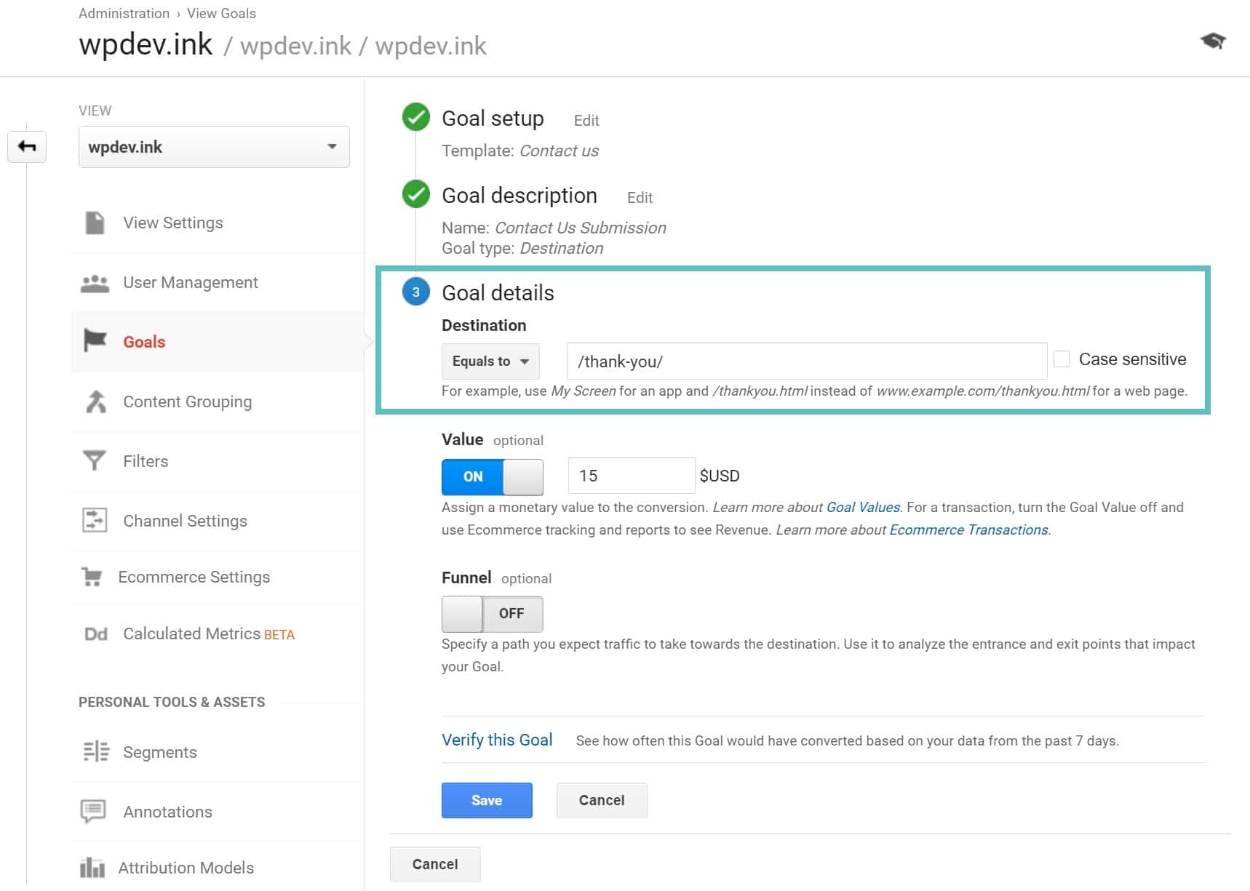Turn on the Funnel toggle
Image resolution: width=1250 pixels, height=891 pixels.
pyautogui.click(x=492, y=613)
